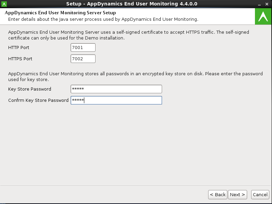
Task: Go to the previous step with Back
Action: (217, 195)
